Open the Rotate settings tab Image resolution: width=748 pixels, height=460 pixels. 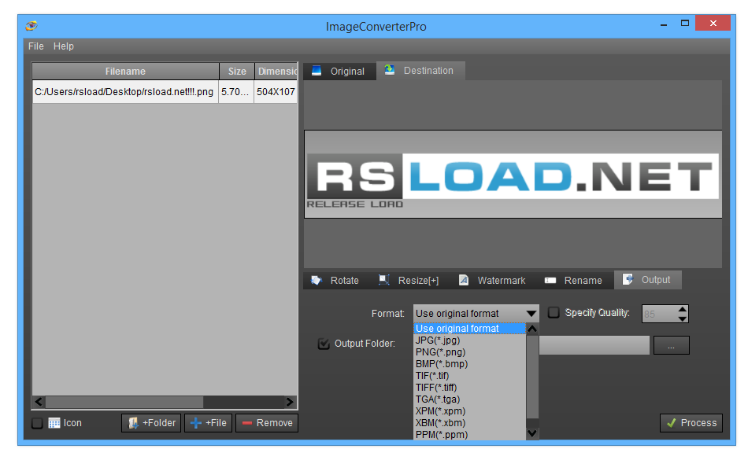click(335, 281)
